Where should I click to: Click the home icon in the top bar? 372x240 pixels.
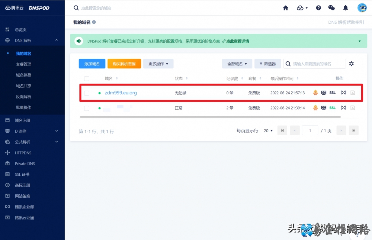pyautogui.click(x=285, y=7)
